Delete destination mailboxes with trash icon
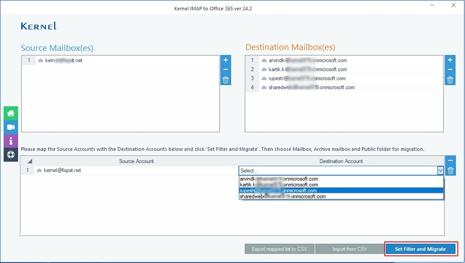Image resolution: width=465 pixels, height=263 pixels. click(450, 80)
